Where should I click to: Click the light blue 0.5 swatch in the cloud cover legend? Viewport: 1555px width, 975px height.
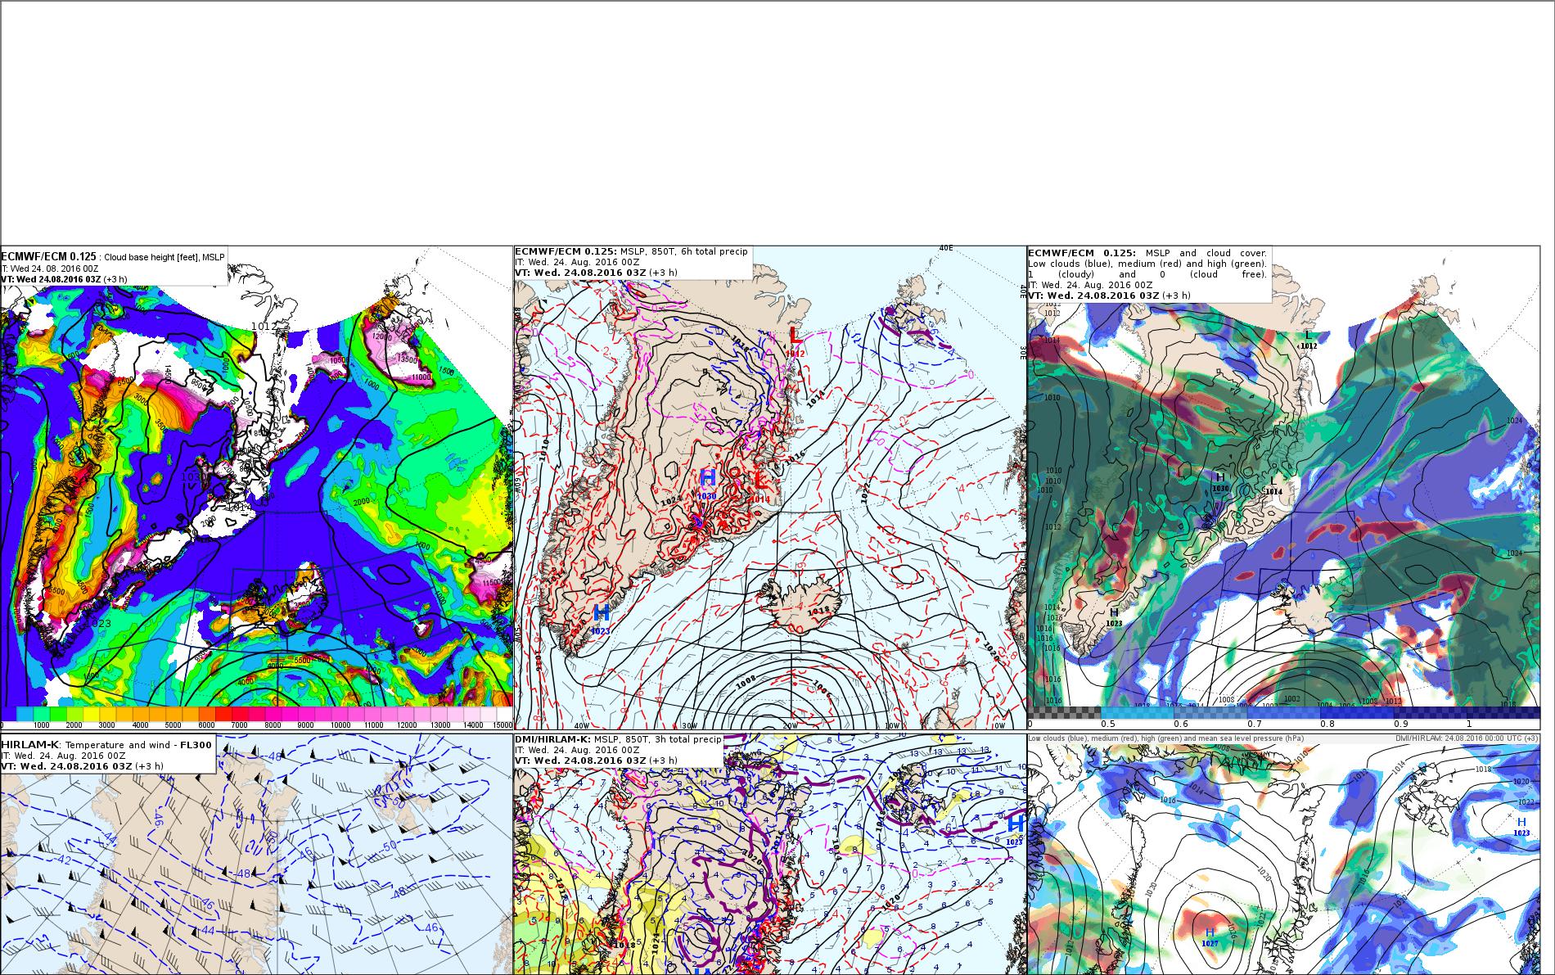click(x=1138, y=712)
